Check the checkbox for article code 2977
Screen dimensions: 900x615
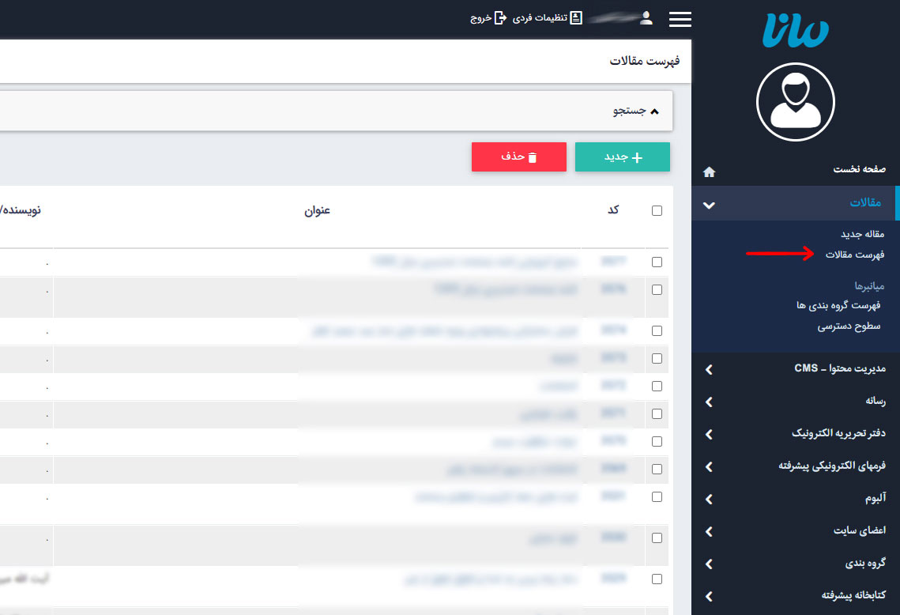[x=656, y=262]
